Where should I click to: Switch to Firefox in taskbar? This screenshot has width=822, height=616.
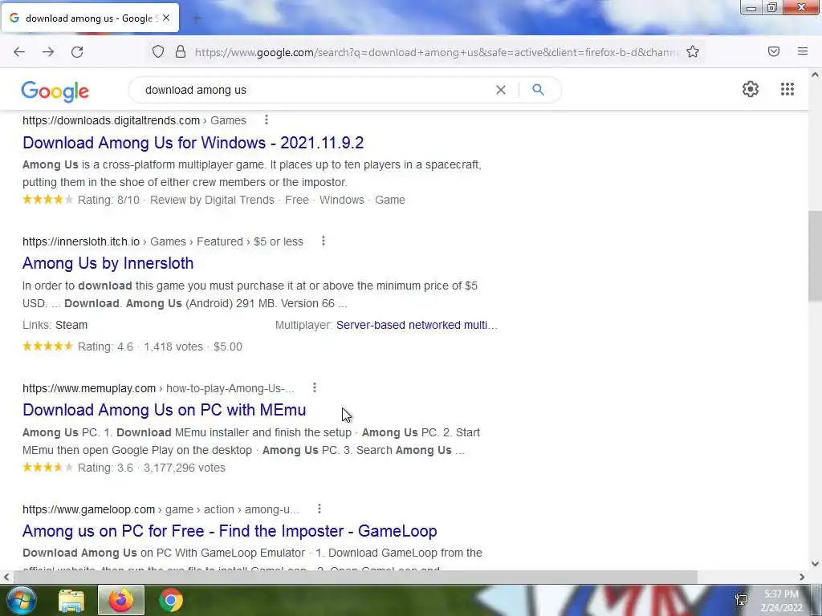pyautogui.click(x=120, y=600)
